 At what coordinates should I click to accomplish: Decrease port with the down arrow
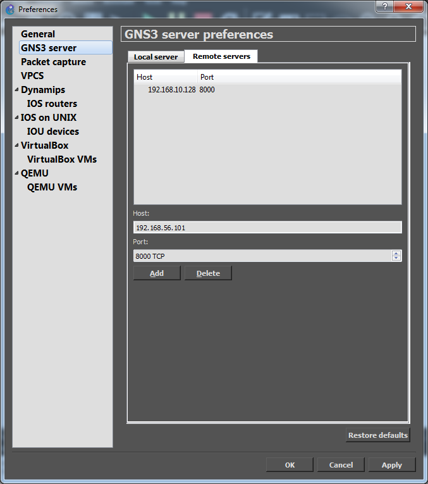[396, 258]
